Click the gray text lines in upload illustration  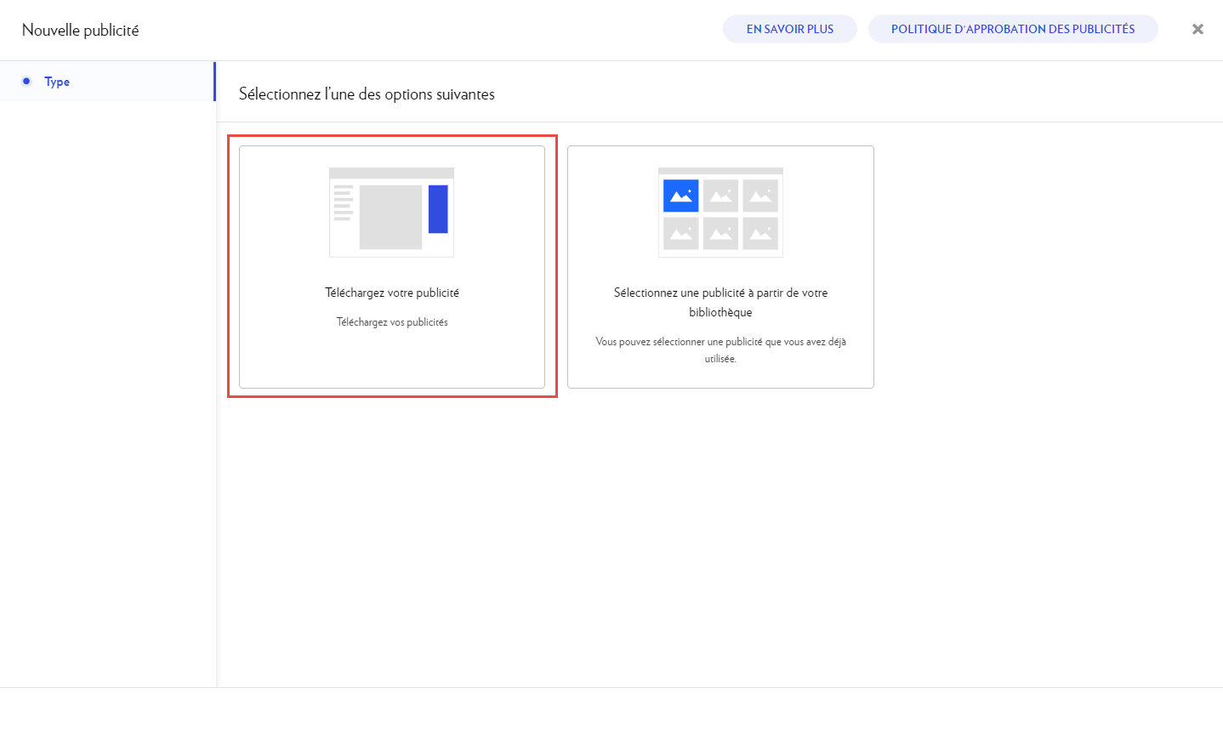pos(343,202)
